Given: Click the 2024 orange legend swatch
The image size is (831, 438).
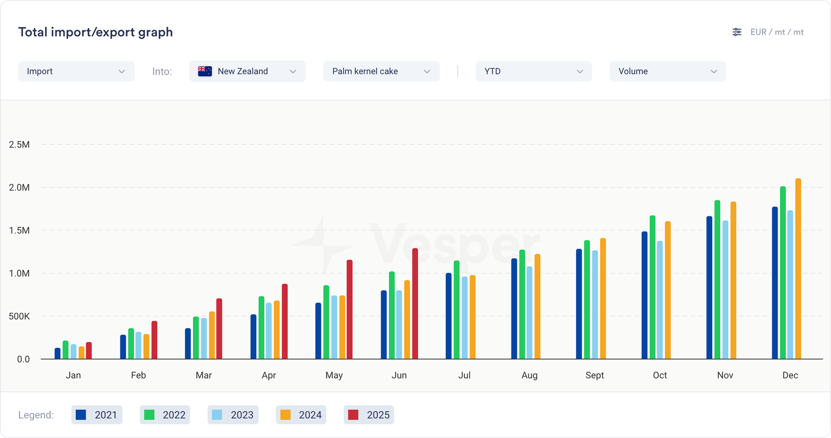Looking at the screenshot, I should (285, 415).
